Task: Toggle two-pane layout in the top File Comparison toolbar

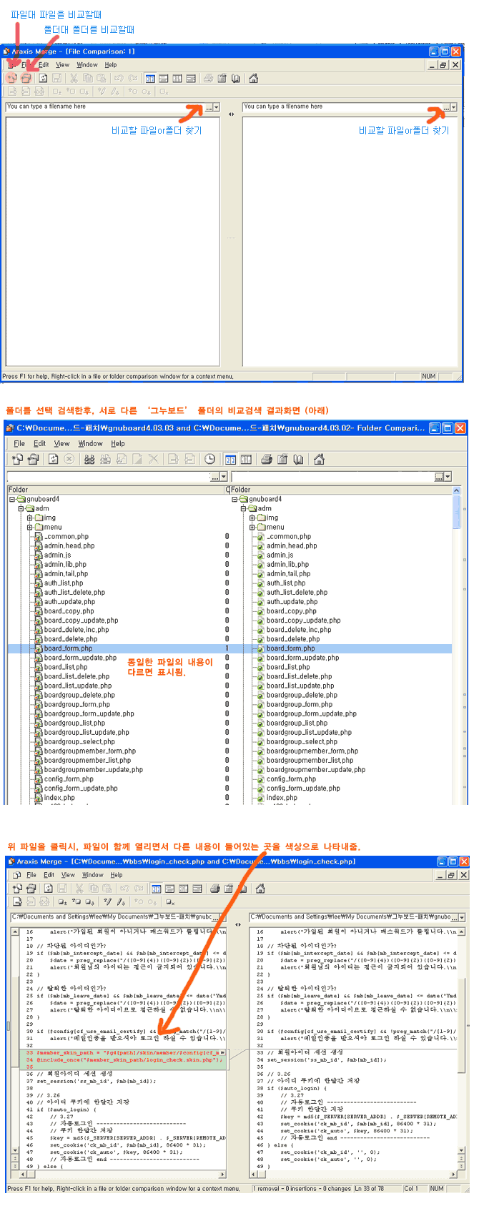Action: (150, 78)
